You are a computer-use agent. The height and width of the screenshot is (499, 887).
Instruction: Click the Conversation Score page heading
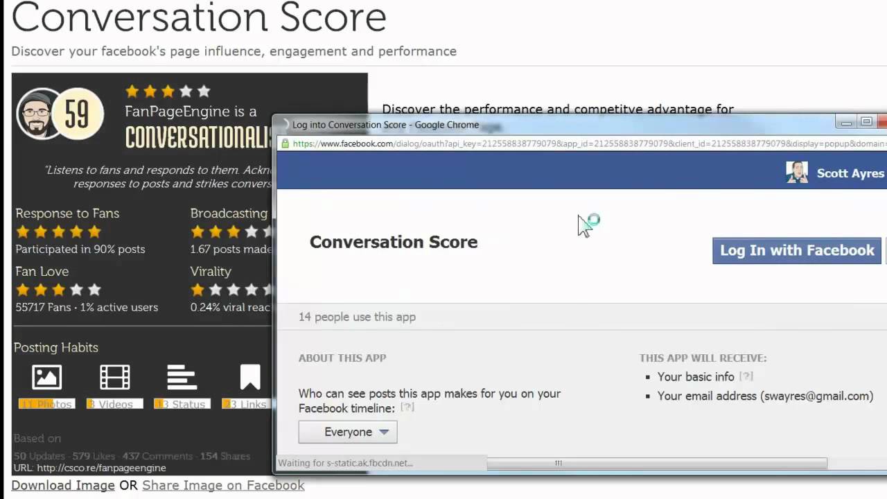(x=199, y=17)
